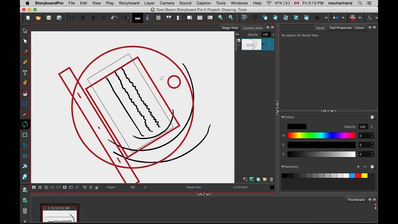Screen dimensions: 398x224
Task: Select the Rectangle shape tool
Action: click(25, 104)
